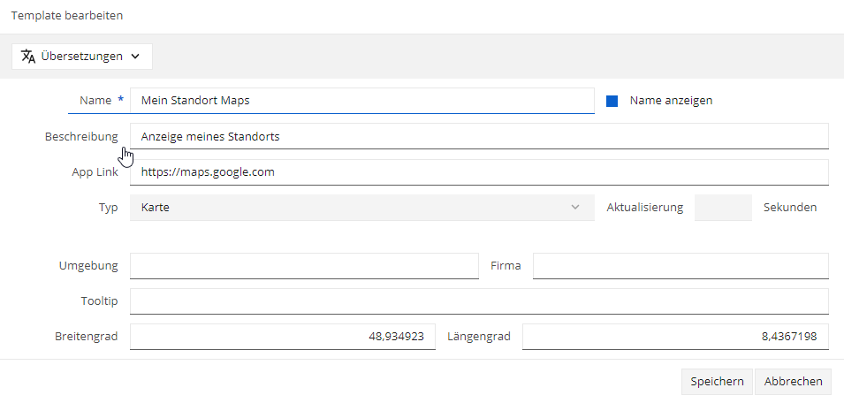Click the Aktualisierung seconds field
Screen dimensions: 844x403
click(x=723, y=207)
